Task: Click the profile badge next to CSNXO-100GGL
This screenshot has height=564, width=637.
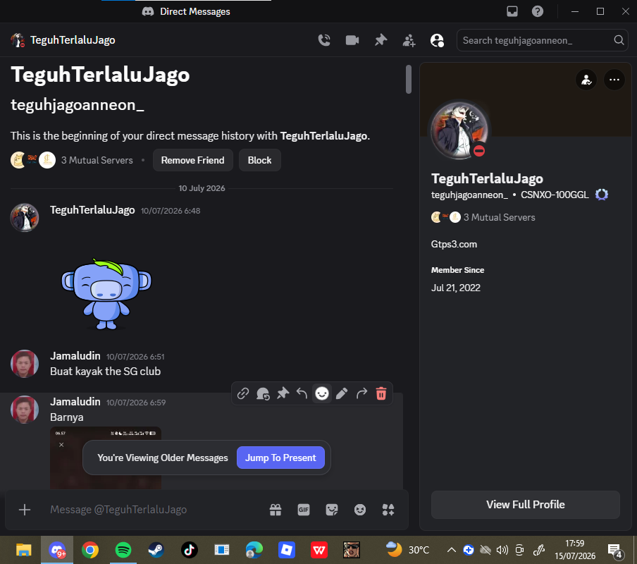Action: tap(601, 195)
